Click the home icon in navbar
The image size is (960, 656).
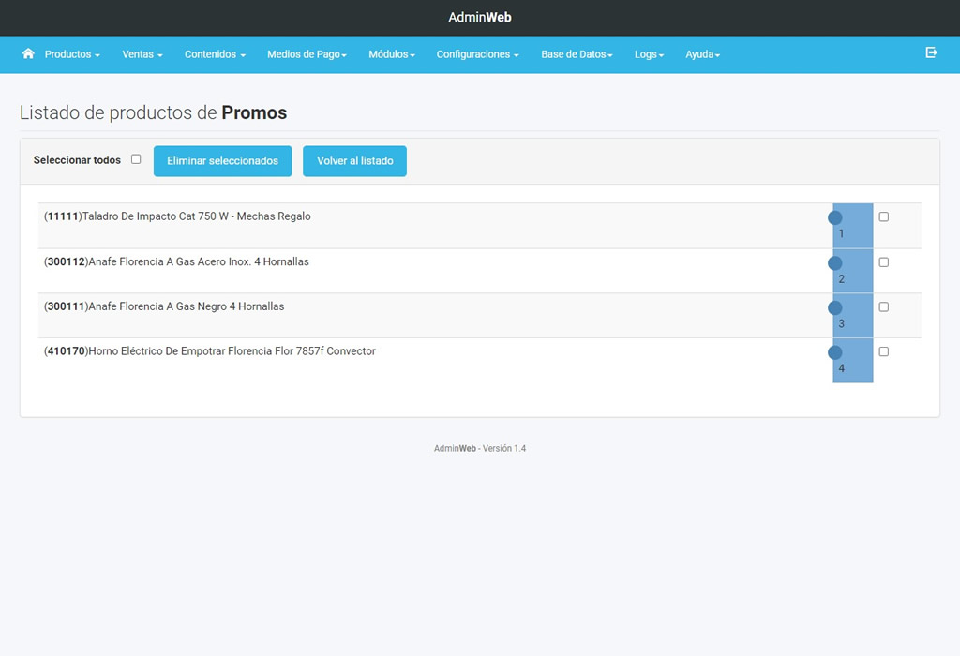(28, 54)
